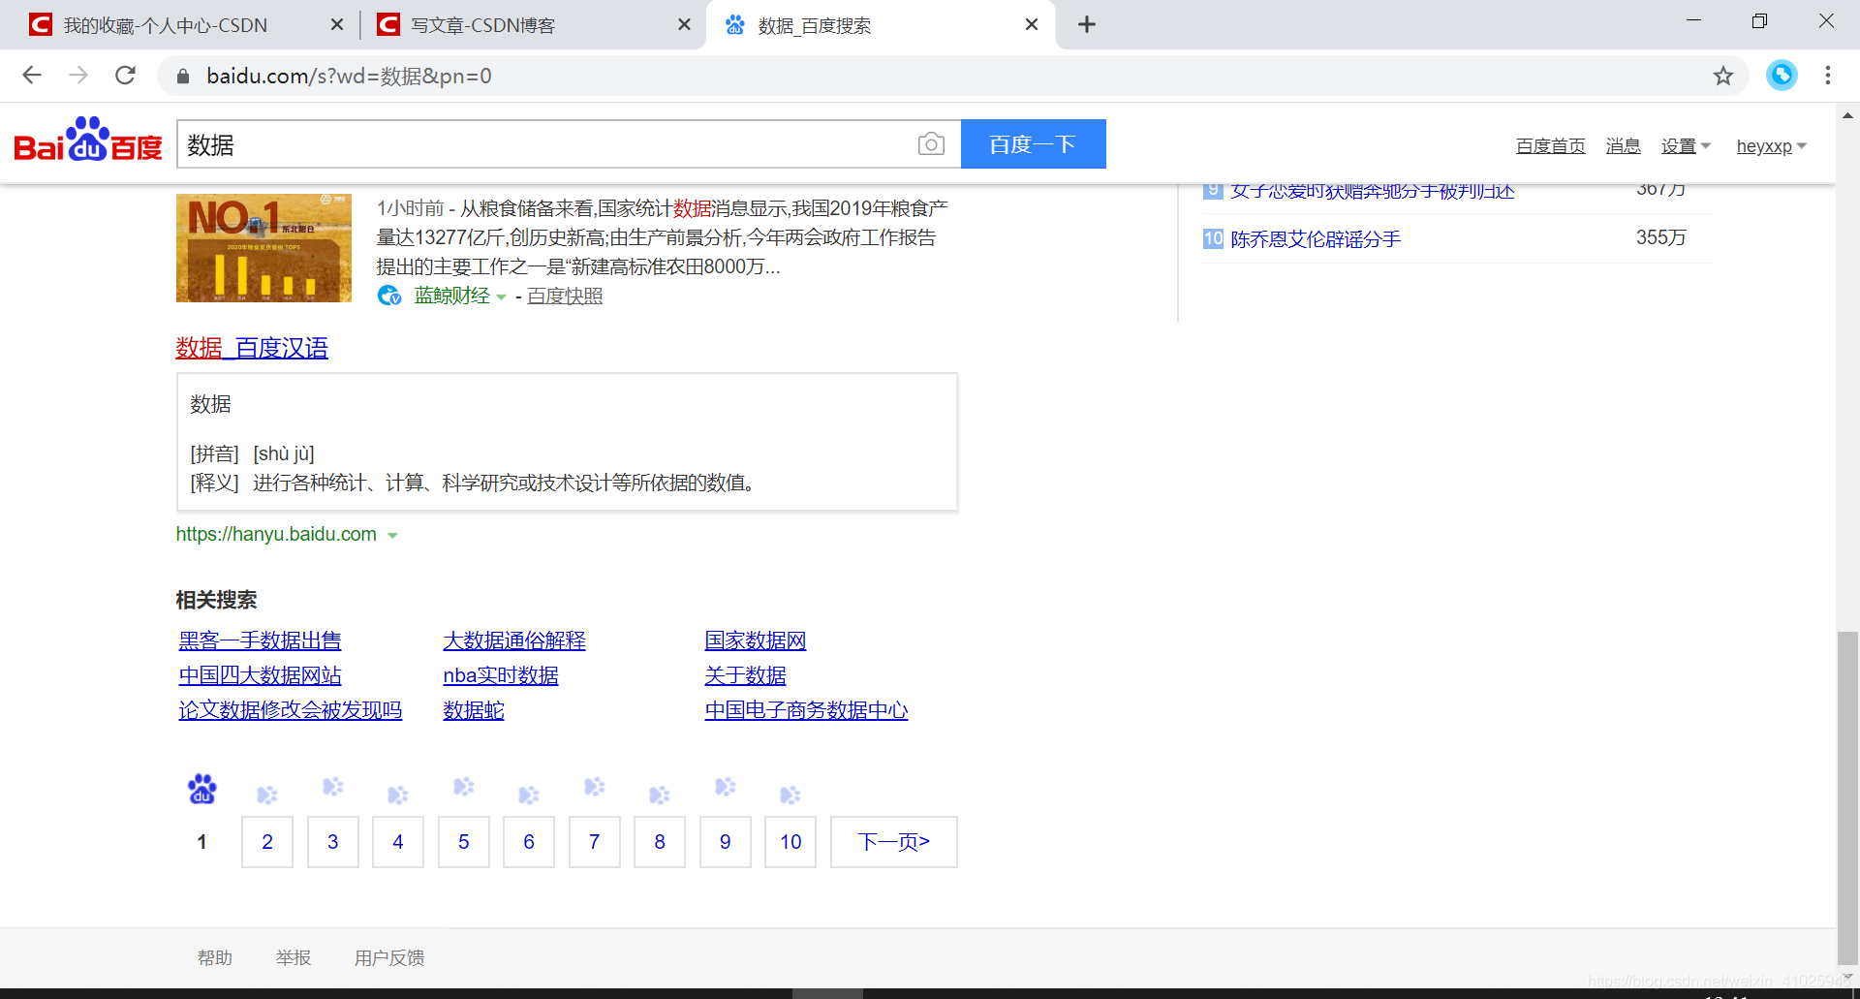Viewport: 1860px width, 999px height.
Task: Go to results page 6
Action: 529,842
